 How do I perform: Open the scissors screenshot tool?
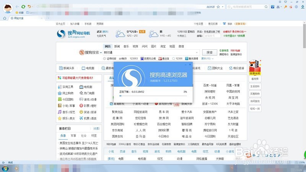pos(278,7)
